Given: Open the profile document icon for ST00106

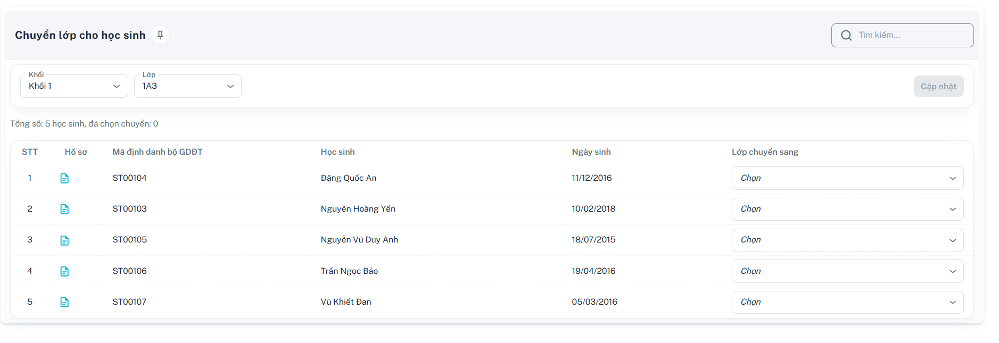Looking at the screenshot, I should click(64, 271).
